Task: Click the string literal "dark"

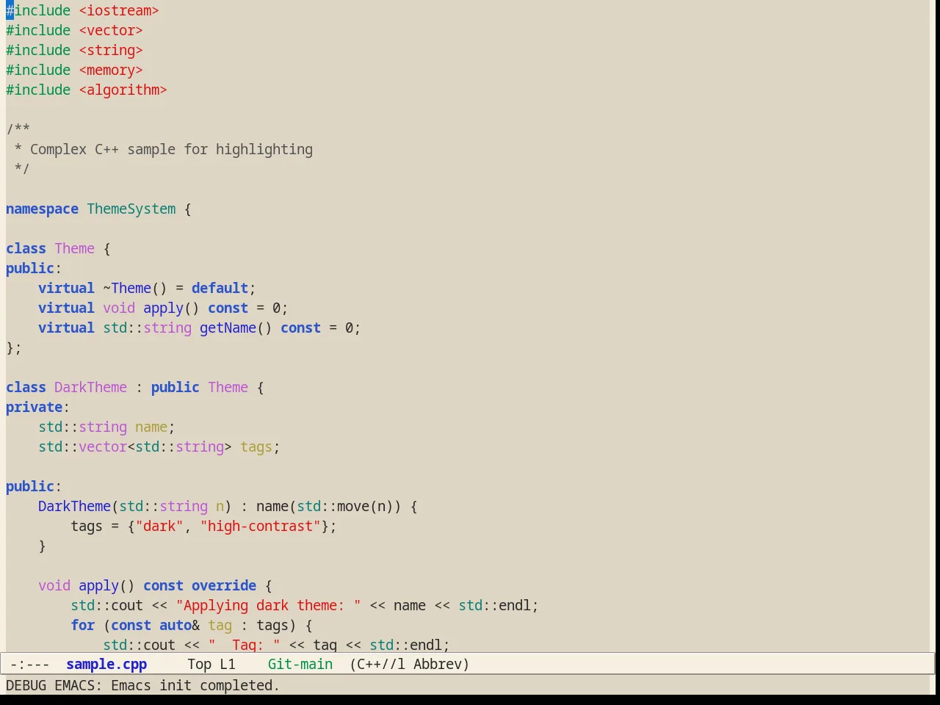Action: tap(159, 527)
